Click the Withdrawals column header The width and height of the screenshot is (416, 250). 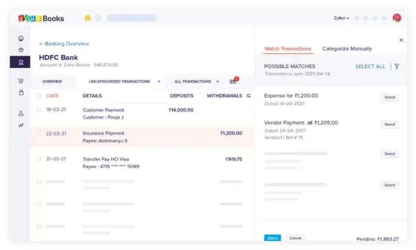tap(224, 96)
